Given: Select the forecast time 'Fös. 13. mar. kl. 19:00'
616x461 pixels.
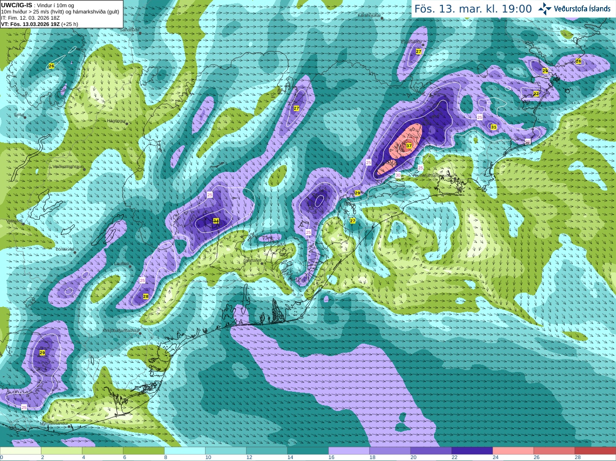Looking at the screenshot, I should tap(473, 9).
